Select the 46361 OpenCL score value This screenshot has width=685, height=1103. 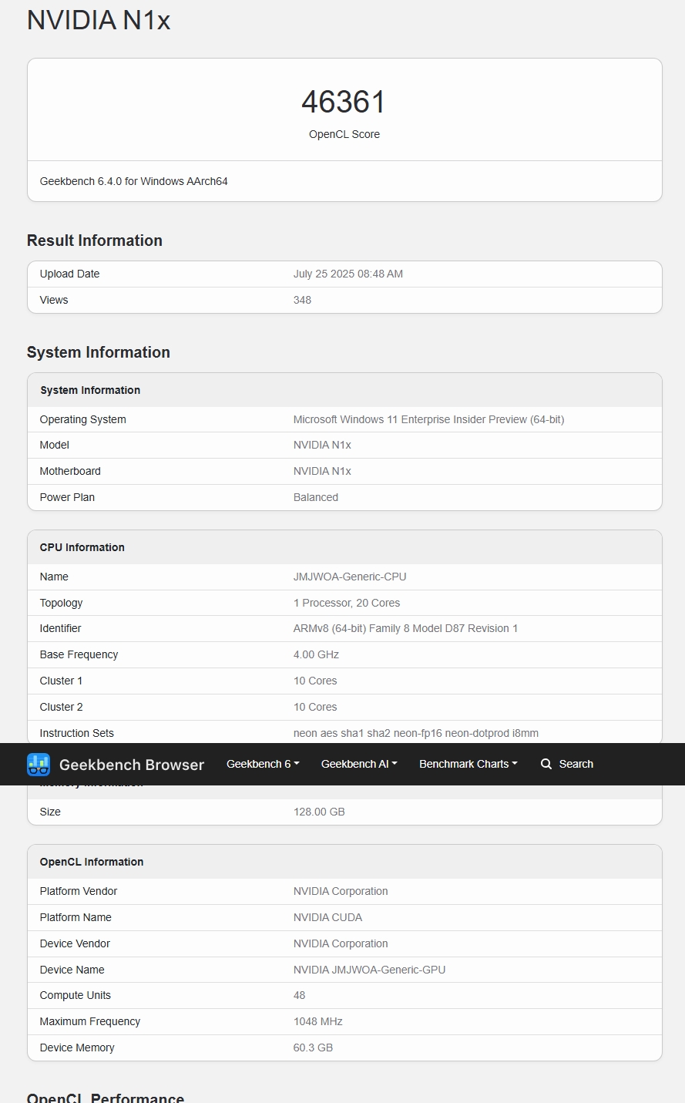[344, 102]
